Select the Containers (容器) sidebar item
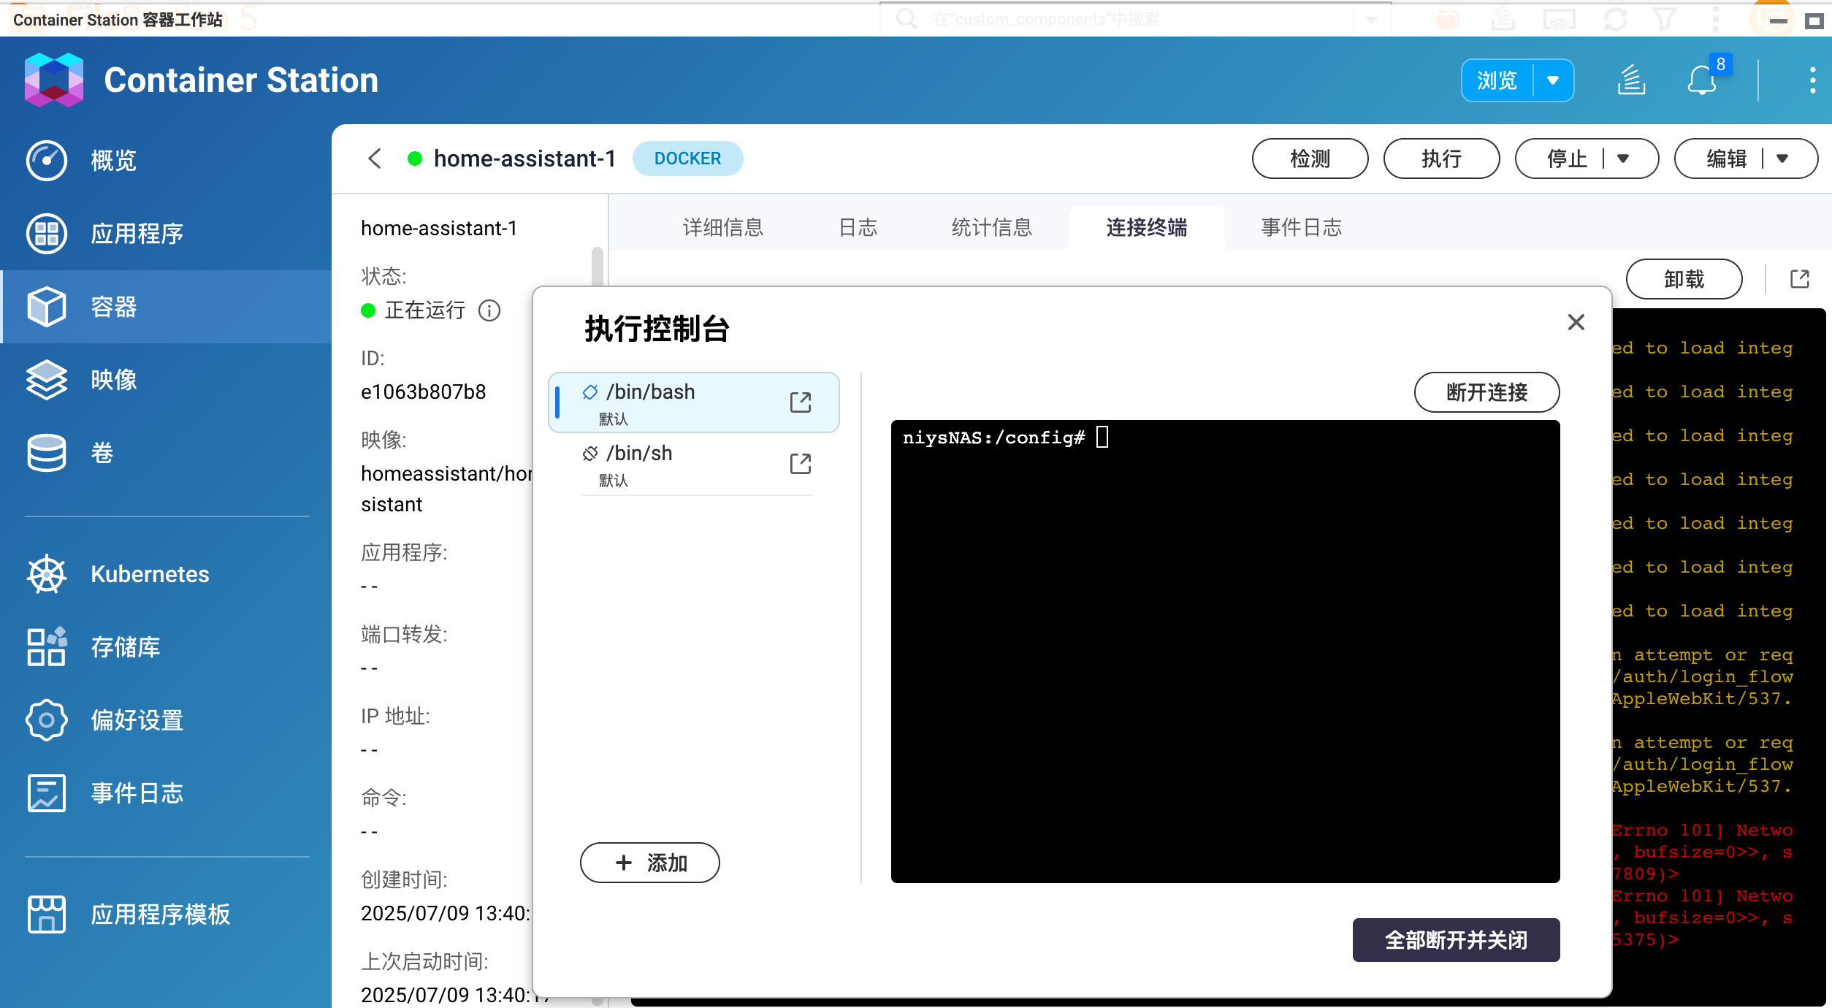The width and height of the screenshot is (1832, 1008). (166, 307)
